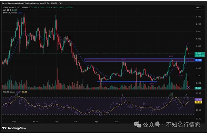Viewport: 207px width, 133px height.
Task: Click the $1.63 high price annotation
Action: click(x=186, y=44)
